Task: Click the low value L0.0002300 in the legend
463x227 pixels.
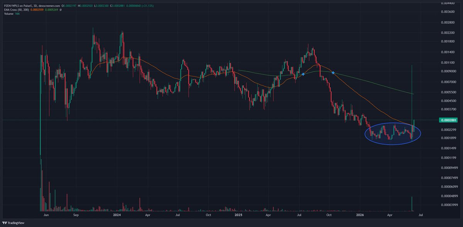Action: tap(101, 6)
